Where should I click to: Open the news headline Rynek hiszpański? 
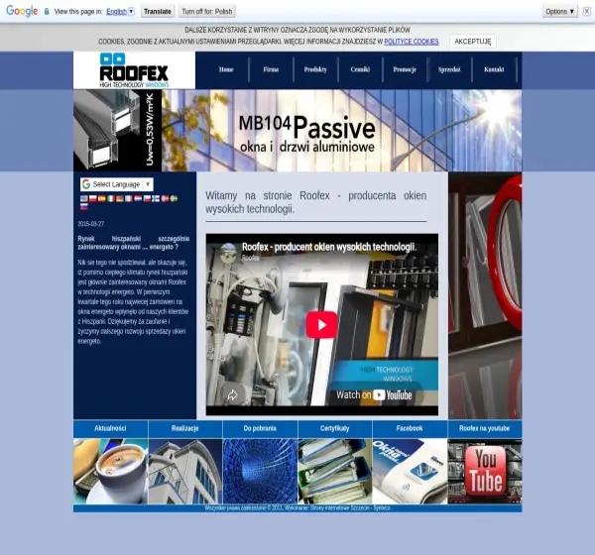(134, 243)
